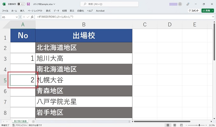The height and width of the screenshot is (127, 216).
Task: Click the accessibility status indicator
Action: tap(27, 125)
